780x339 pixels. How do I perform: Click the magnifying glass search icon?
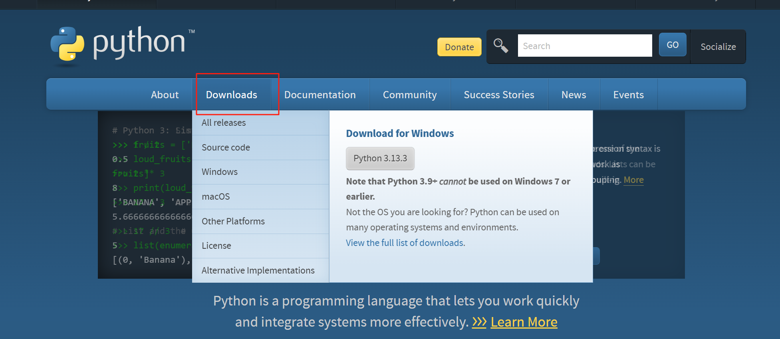click(500, 46)
